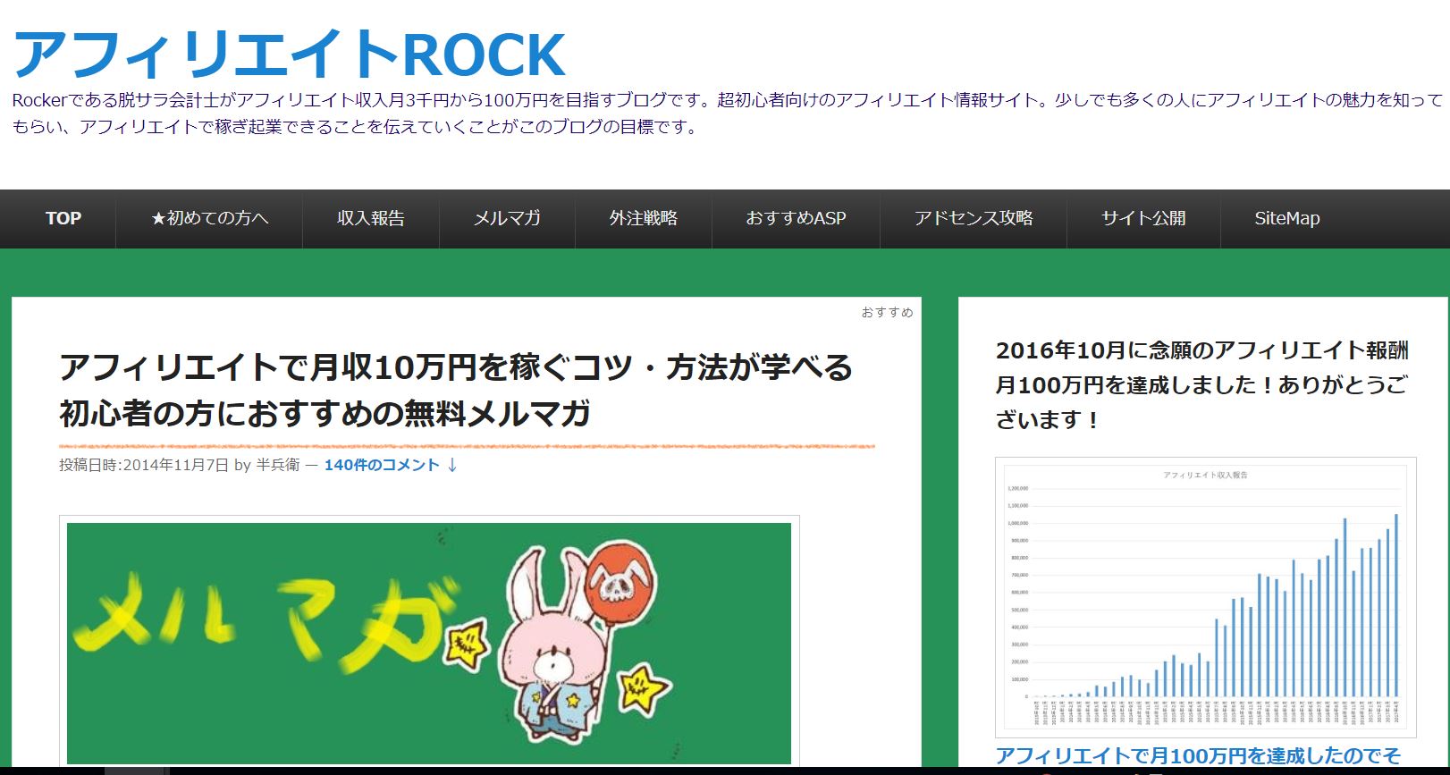Go to サイト公開 in the menu
The height and width of the screenshot is (775, 1450).
1142,218
